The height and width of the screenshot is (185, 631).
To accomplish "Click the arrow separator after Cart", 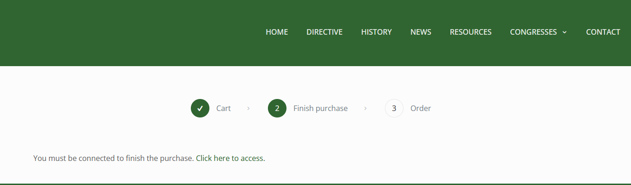I will tap(249, 108).
